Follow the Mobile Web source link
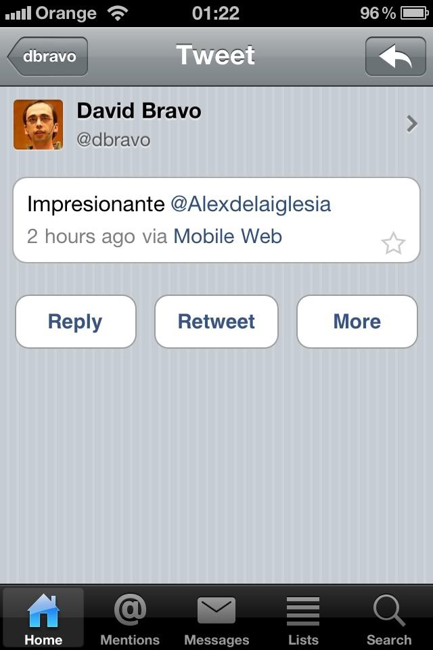 pos(227,236)
